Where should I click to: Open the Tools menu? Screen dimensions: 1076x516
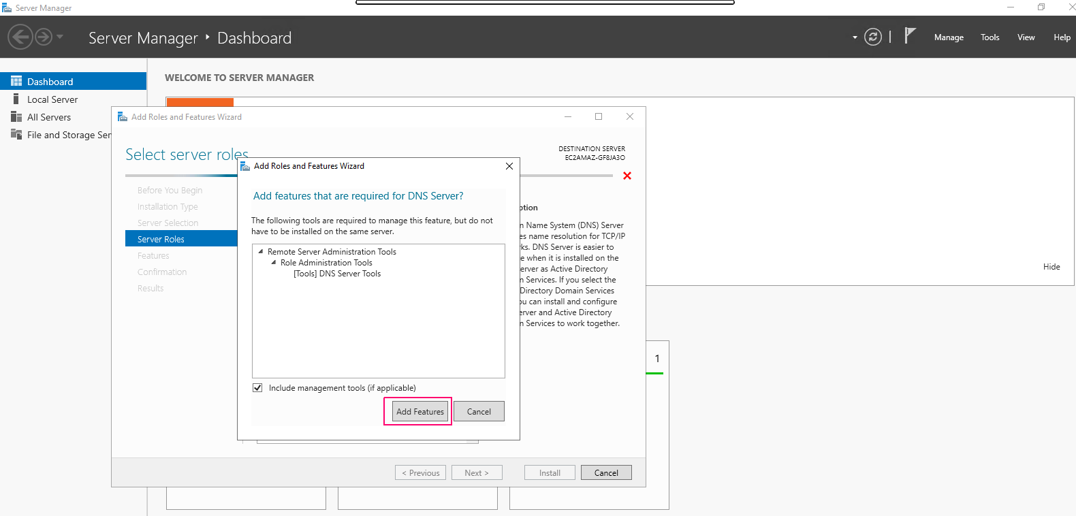990,37
